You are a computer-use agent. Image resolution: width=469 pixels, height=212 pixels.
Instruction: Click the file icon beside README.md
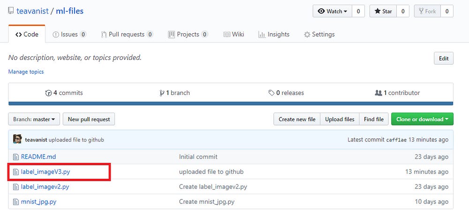[15, 157]
